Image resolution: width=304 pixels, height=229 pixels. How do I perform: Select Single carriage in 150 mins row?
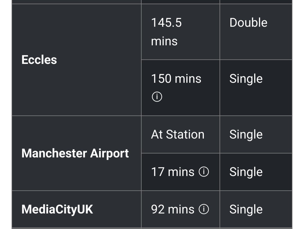tap(246, 79)
